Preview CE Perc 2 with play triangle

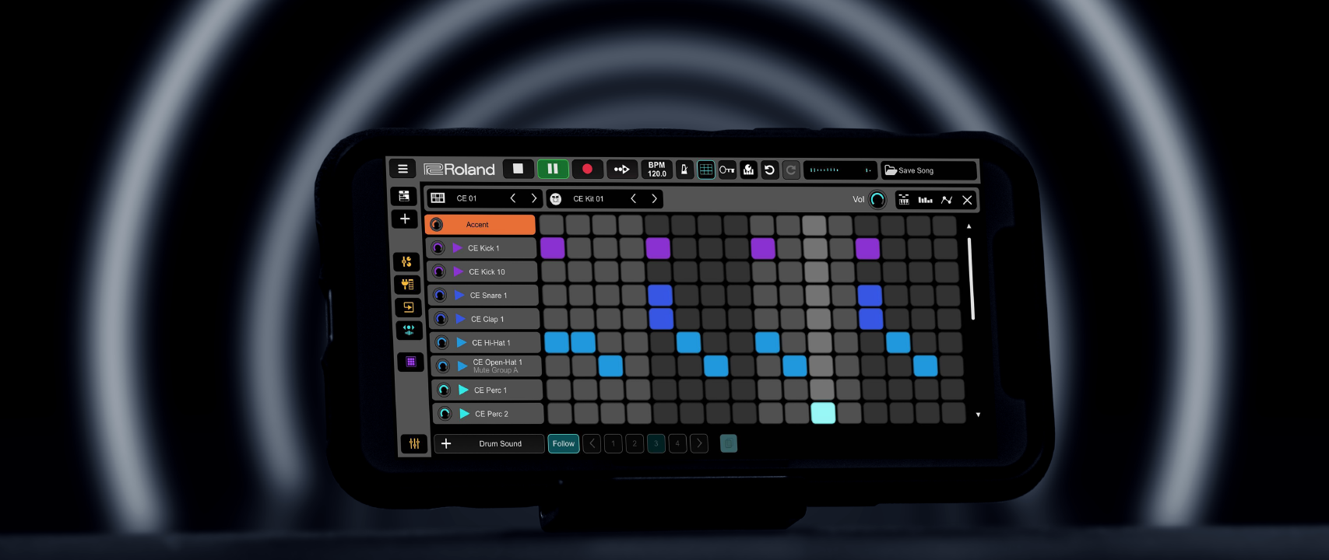tap(464, 414)
